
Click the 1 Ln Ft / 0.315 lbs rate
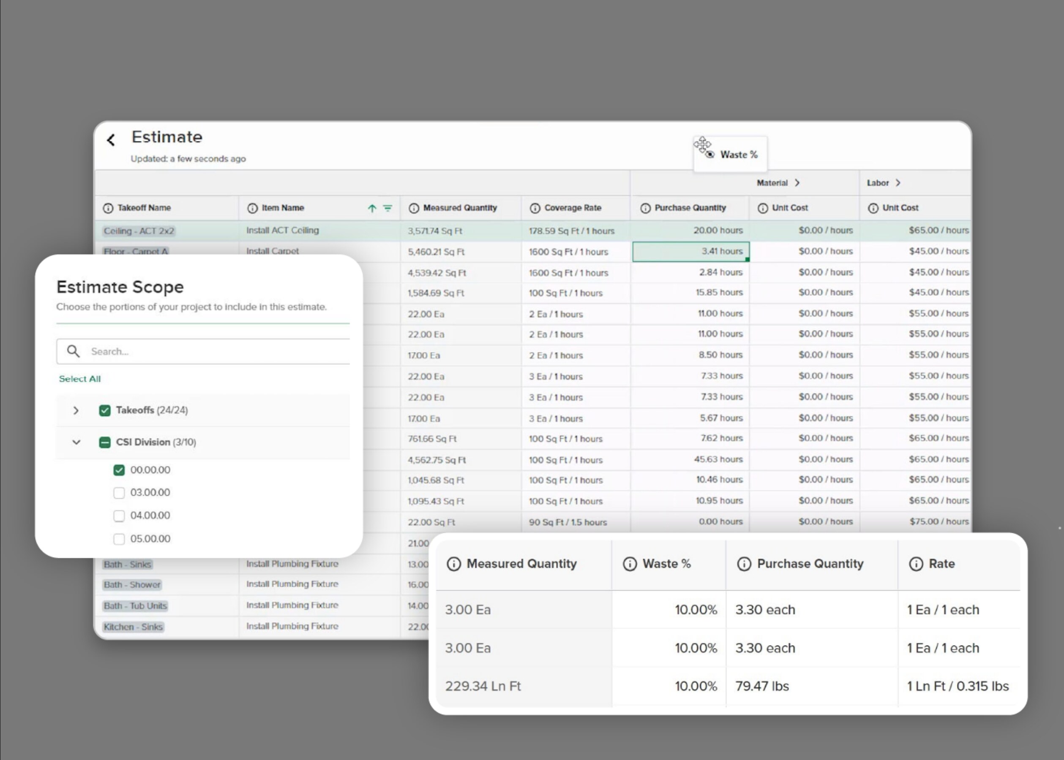958,687
